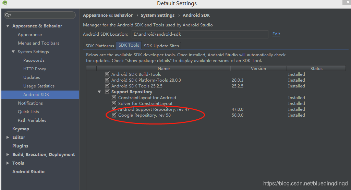Select Android Studio settings entry
The width and height of the screenshot is (351, 190).
coord(28,171)
